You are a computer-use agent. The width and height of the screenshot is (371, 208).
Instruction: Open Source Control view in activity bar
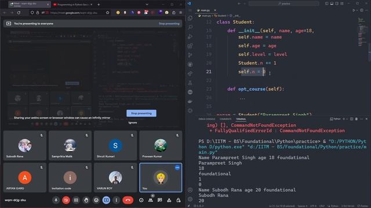tap(190, 55)
